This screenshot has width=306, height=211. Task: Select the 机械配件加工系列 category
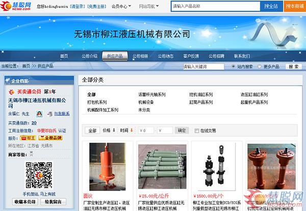(103, 110)
